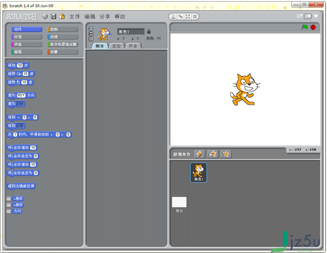Select the 角色1 sprite thumbnail

(199, 173)
